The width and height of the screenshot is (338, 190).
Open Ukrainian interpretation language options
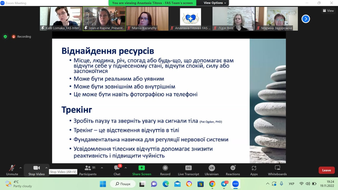point(212,170)
